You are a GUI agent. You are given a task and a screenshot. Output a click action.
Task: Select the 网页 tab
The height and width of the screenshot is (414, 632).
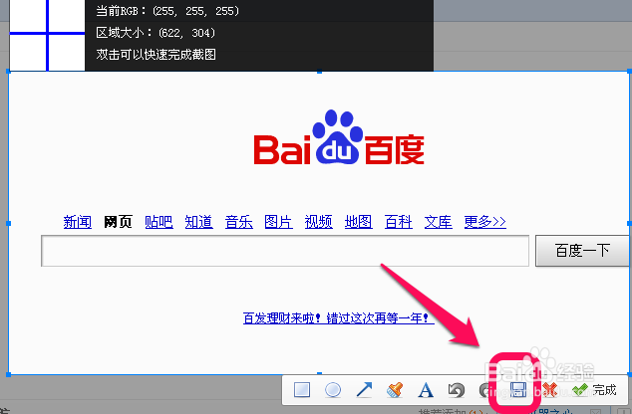click(x=118, y=222)
